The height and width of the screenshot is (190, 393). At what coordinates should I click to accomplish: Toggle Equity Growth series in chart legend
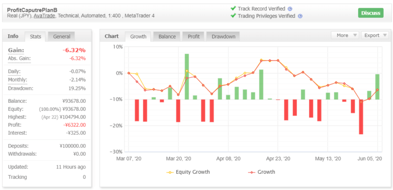[x=188, y=172]
